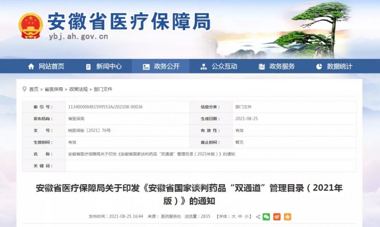This screenshot has width=380, height=227.
Task: Click the share icon next to the font size options
Action: tap(258, 217)
